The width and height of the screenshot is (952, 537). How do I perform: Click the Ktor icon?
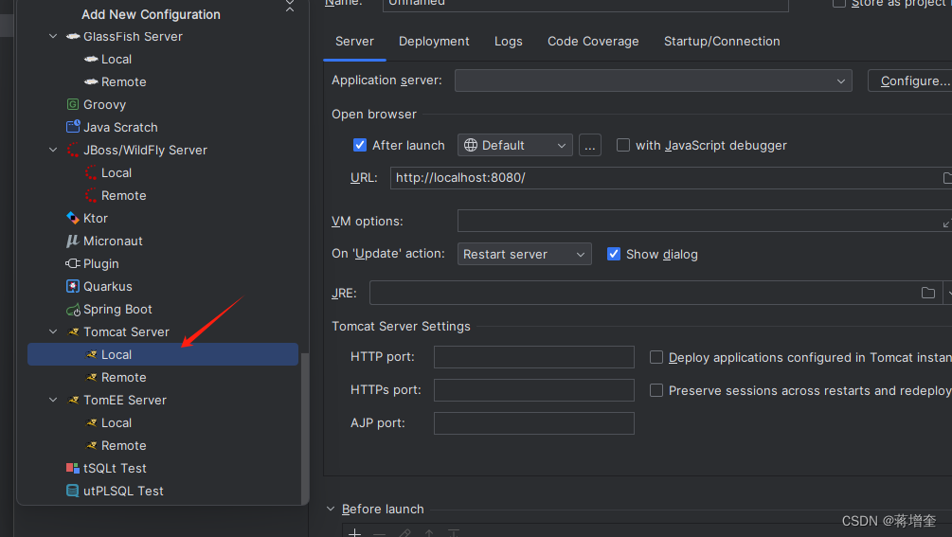tap(73, 218)
